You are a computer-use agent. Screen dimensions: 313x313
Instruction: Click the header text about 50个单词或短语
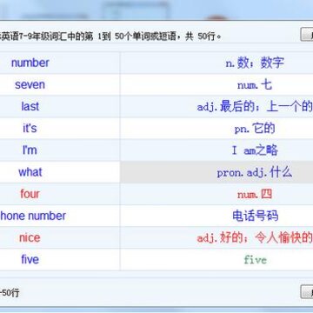click(110, 37)
